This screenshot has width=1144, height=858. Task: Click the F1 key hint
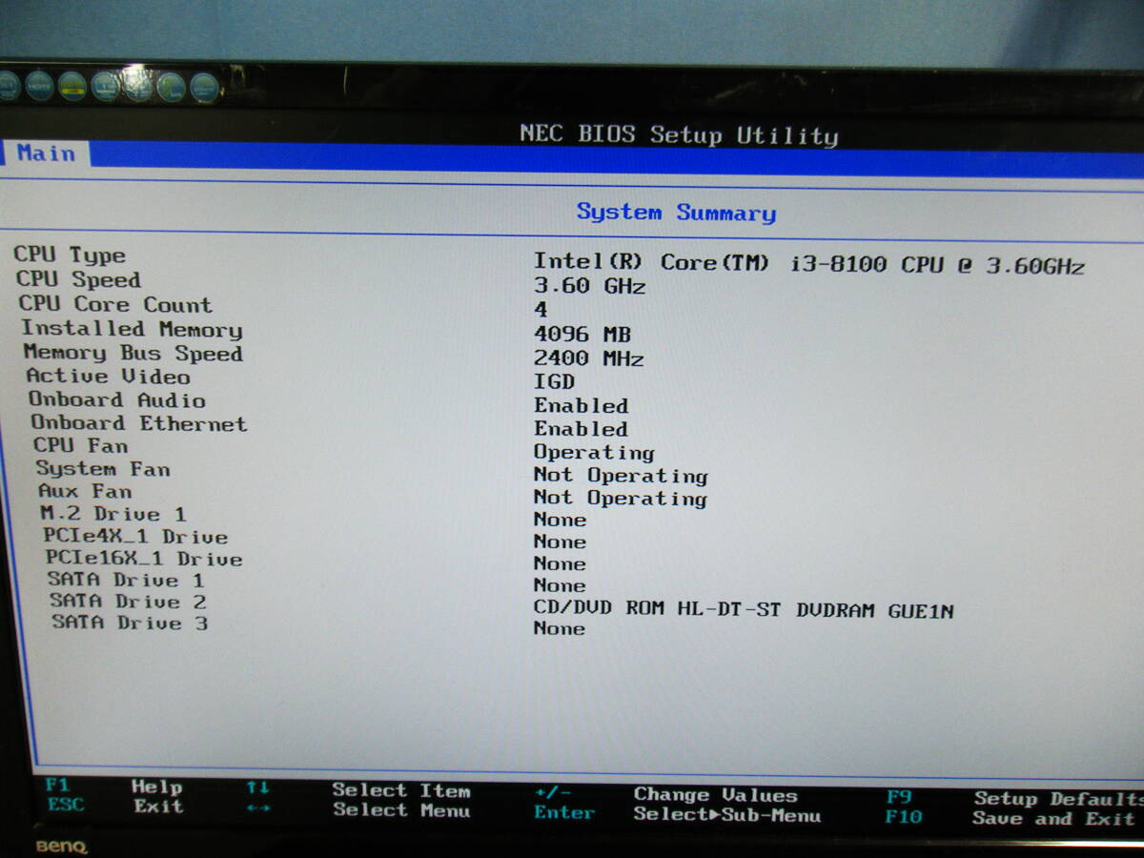pos(57,785)
